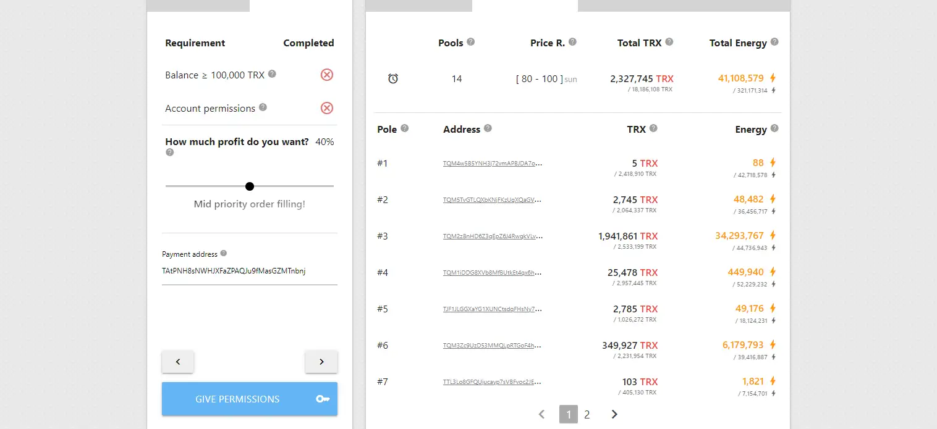937x429 pixels.
Task: Go to next page of pools list
Action: click(614, 414)
